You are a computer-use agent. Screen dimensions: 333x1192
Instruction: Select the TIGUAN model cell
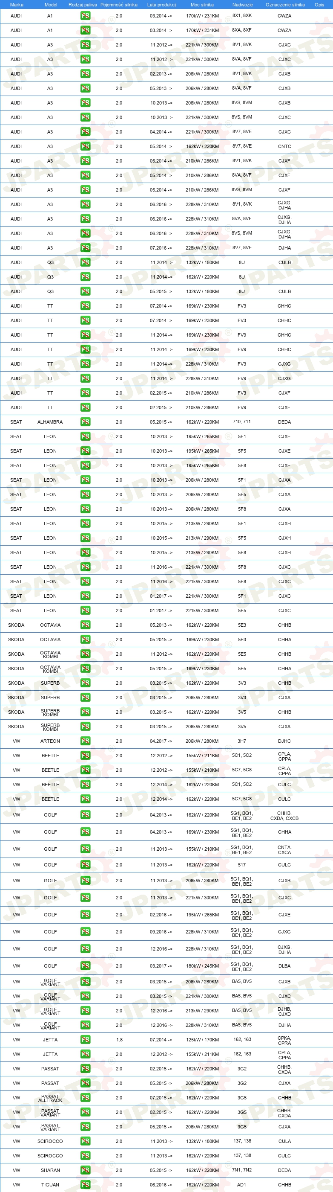coord(50,1185)
